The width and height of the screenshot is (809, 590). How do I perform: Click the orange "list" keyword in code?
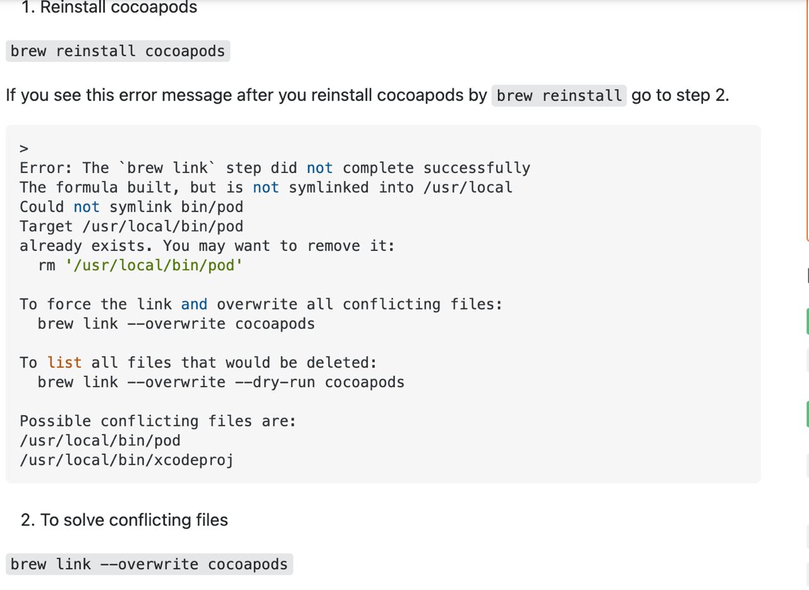(x=64, y=363)
